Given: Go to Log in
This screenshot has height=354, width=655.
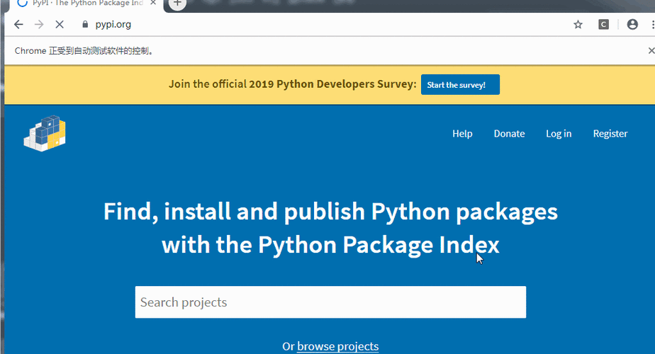Looking at the screenshot, I should (x=559, y=134).
